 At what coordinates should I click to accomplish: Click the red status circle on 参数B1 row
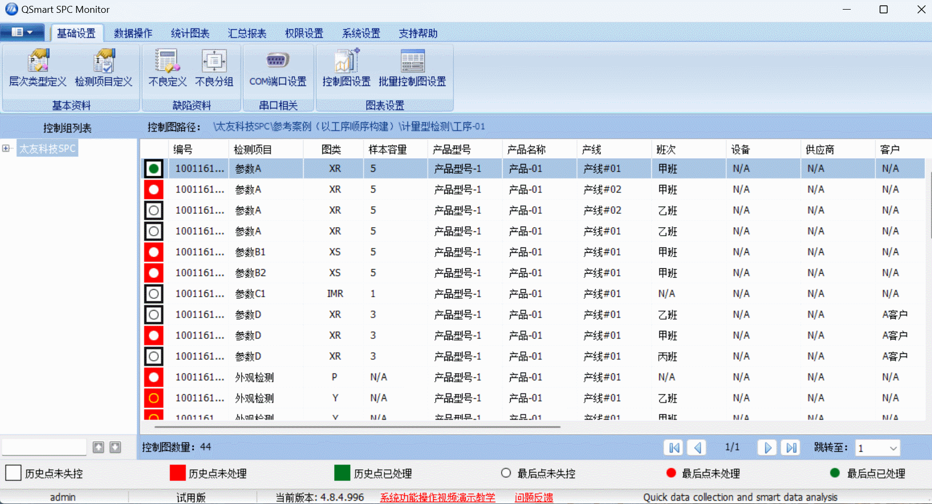pyautogui.click(x=153, y=252)
